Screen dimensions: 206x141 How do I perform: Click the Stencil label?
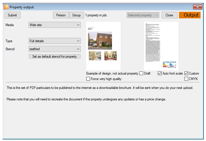coord(10,49)
